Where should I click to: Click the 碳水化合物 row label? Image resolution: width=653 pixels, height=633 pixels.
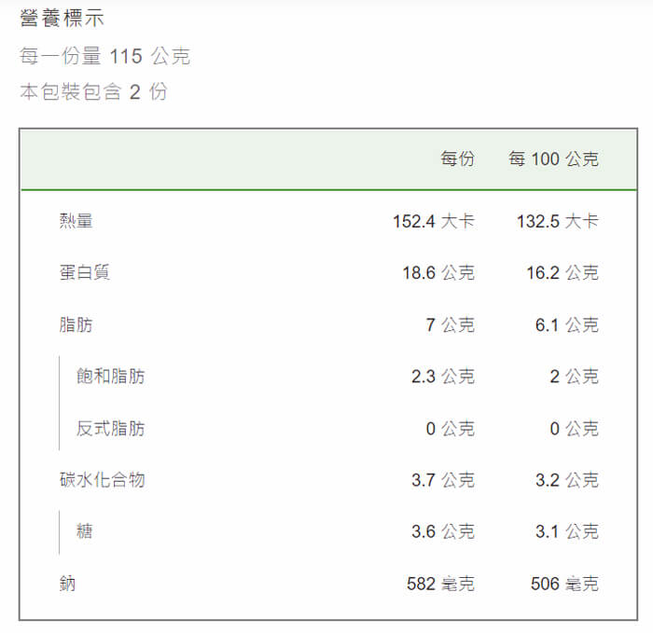coord(102,480)
